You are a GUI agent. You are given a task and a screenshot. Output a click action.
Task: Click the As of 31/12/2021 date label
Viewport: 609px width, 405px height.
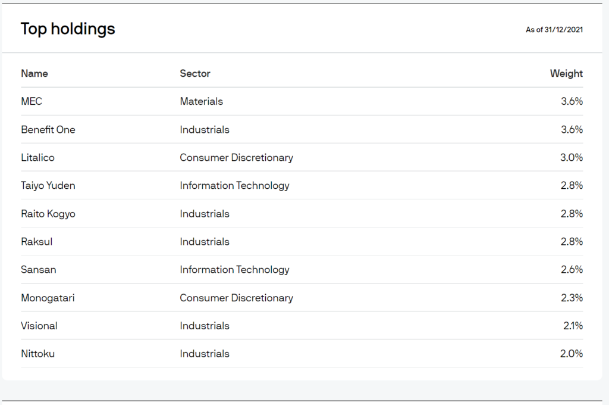[554, 30]
